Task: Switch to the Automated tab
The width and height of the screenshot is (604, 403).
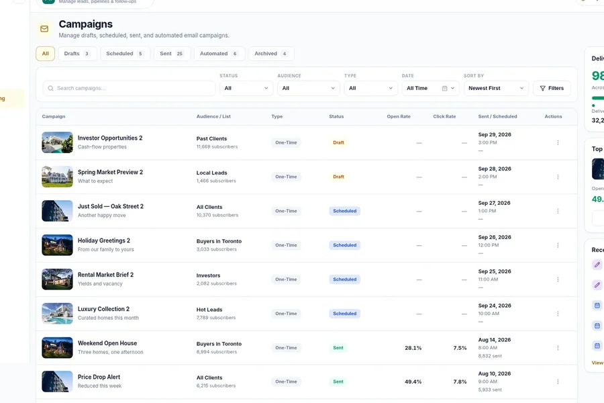Action: click(219, 54)
